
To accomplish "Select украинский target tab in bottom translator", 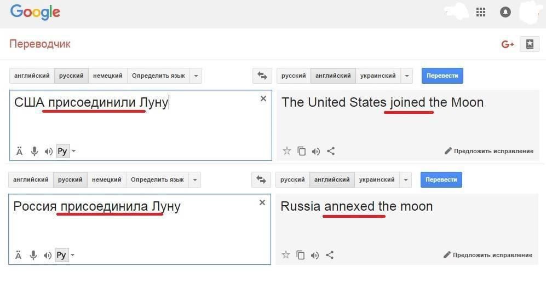I will [377, 179].
